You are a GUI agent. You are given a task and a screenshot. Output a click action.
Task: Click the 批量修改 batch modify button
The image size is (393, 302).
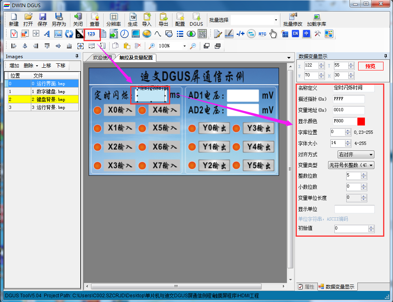pyautogui.click(x=293, y=20)
